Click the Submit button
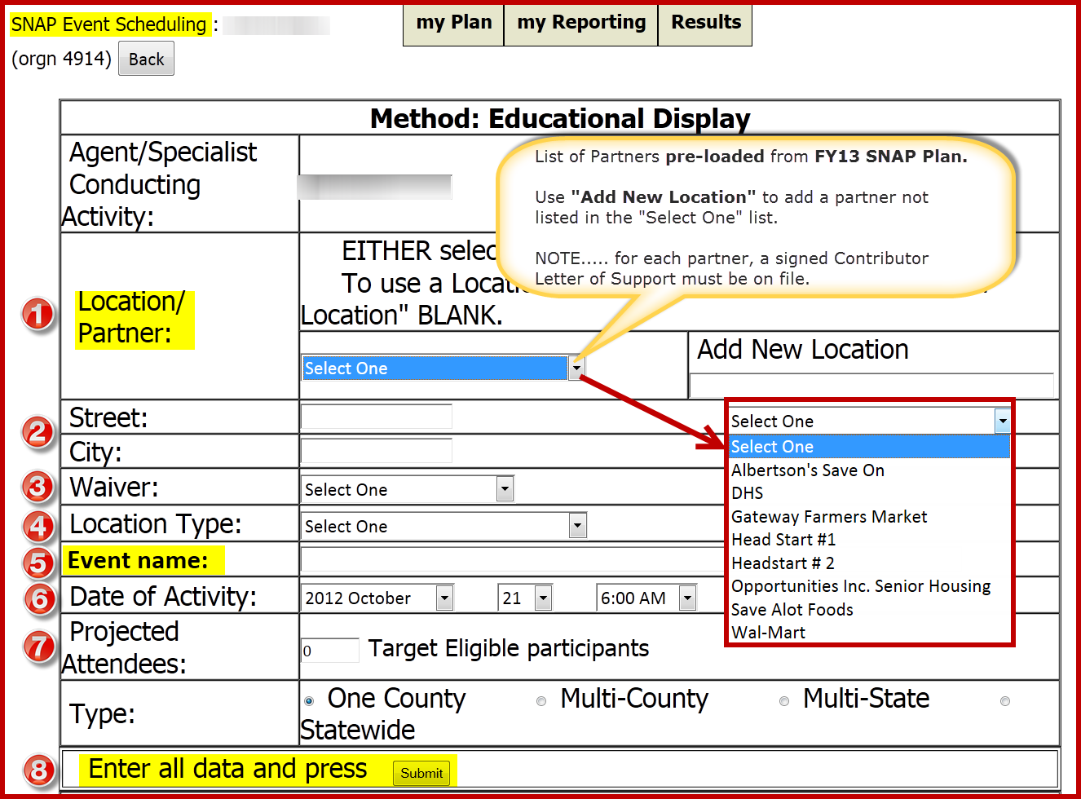The height and width of the screenshot is (799, 1081). 421,773
